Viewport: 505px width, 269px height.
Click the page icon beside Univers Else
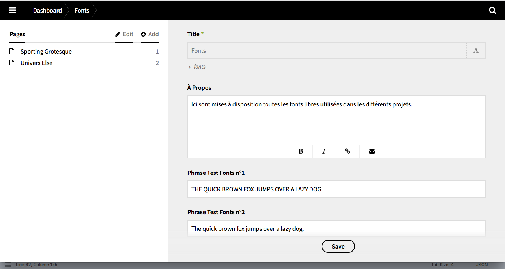pyautogui.click(x=12, y=63)
